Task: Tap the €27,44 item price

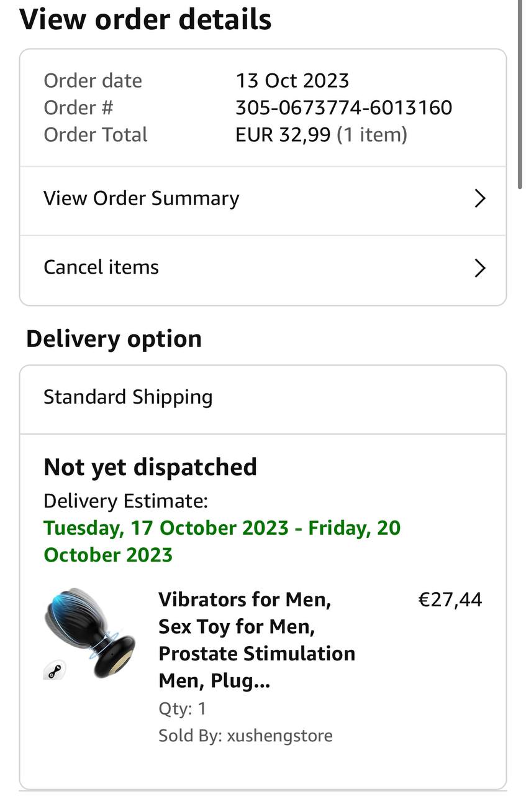Action: (x=450, y=599)
